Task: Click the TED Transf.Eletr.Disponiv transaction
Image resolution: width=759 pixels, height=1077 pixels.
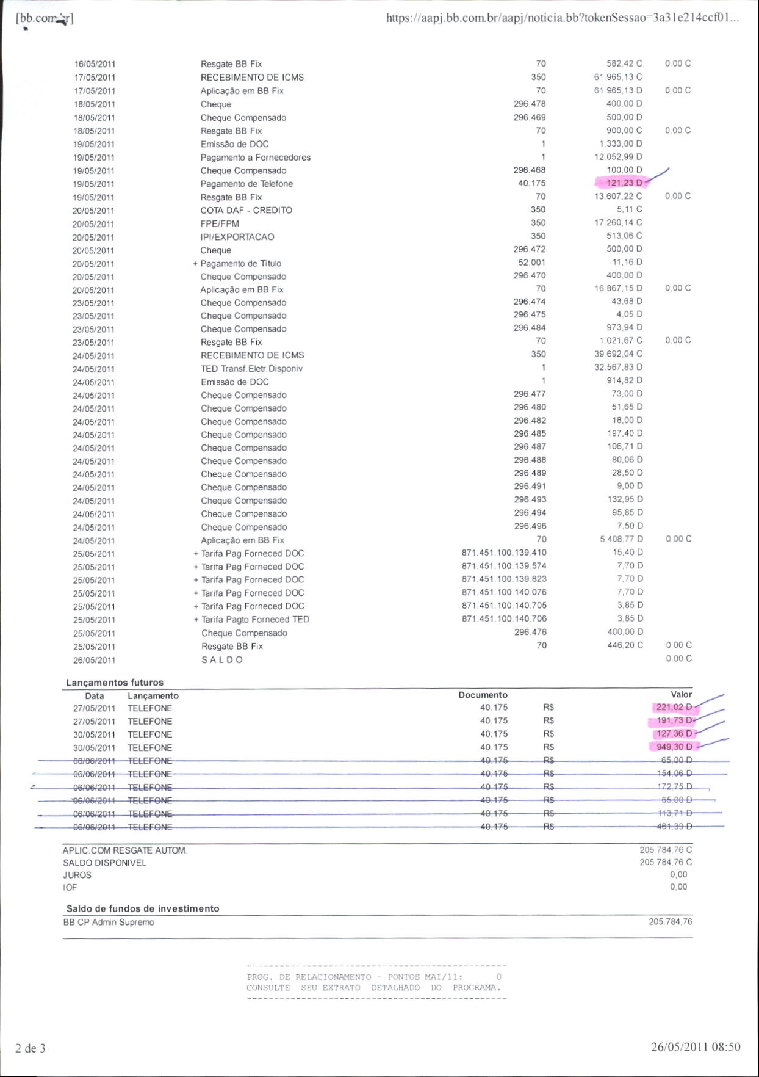Action: (251, 369)
